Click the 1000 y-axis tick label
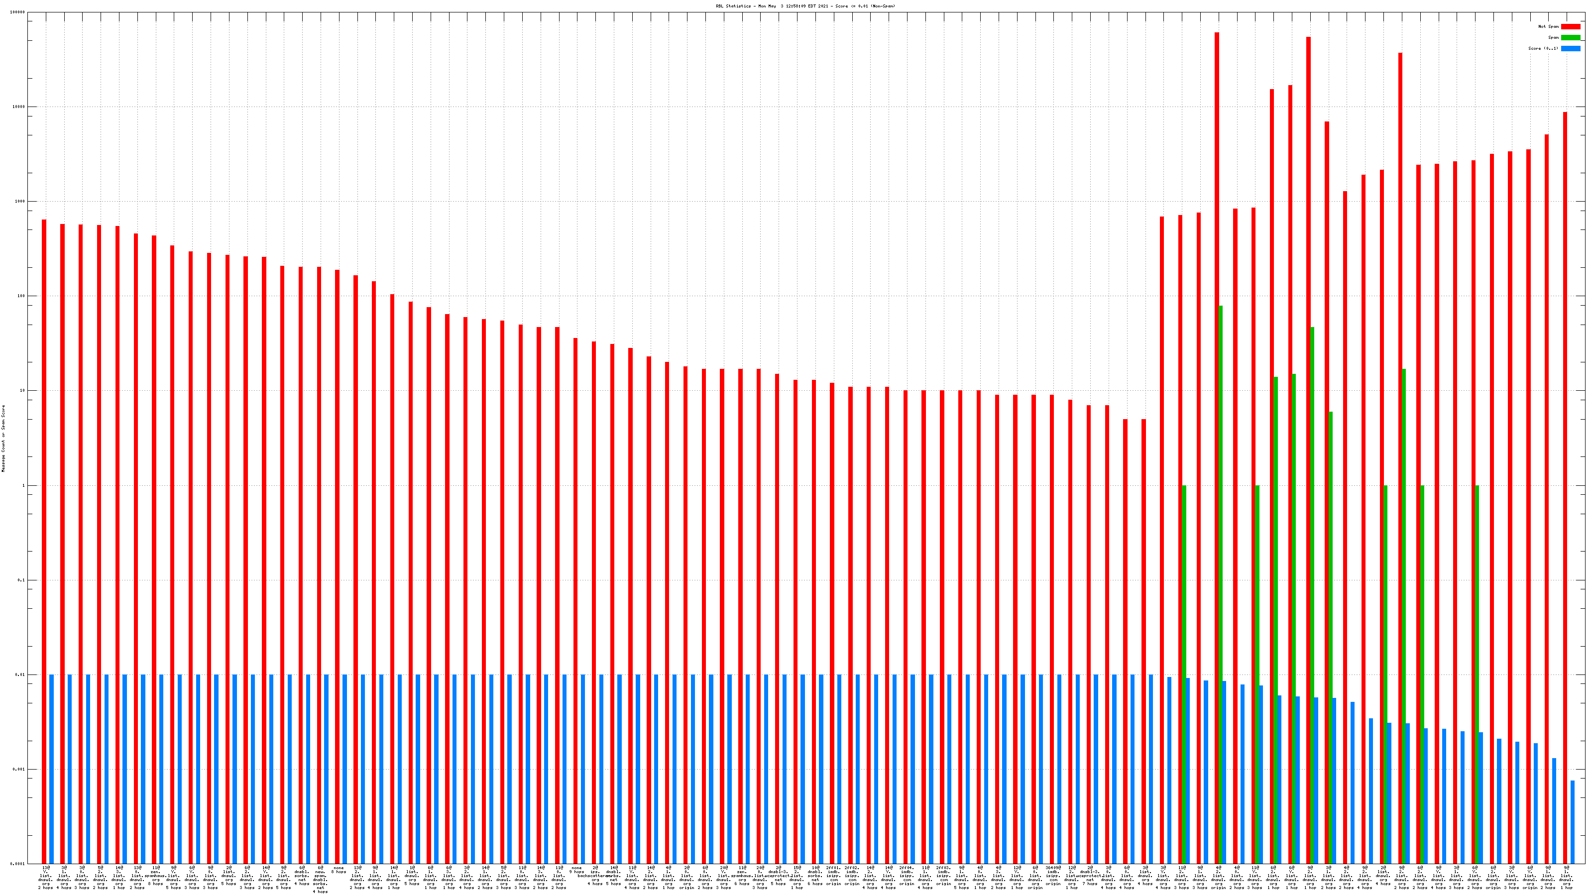This screenshot has width=1593, height=896. 20,202
